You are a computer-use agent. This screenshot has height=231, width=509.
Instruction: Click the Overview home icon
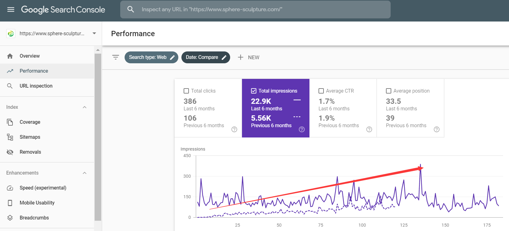[10, 56]
